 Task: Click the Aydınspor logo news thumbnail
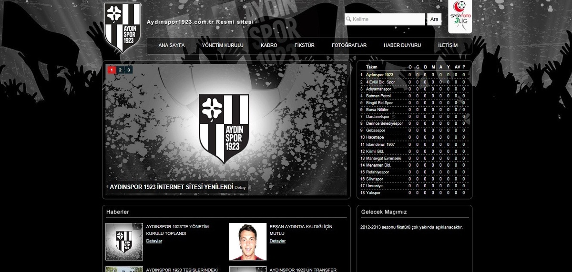pyautogui.click(x=124, y=242)
